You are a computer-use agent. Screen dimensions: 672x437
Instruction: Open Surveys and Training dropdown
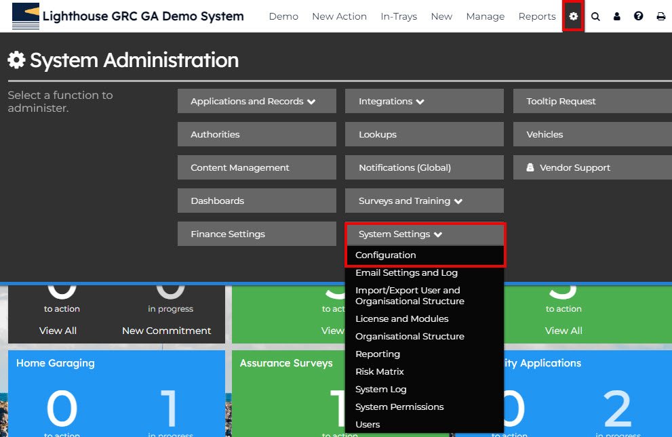click(x=424, y=201)
